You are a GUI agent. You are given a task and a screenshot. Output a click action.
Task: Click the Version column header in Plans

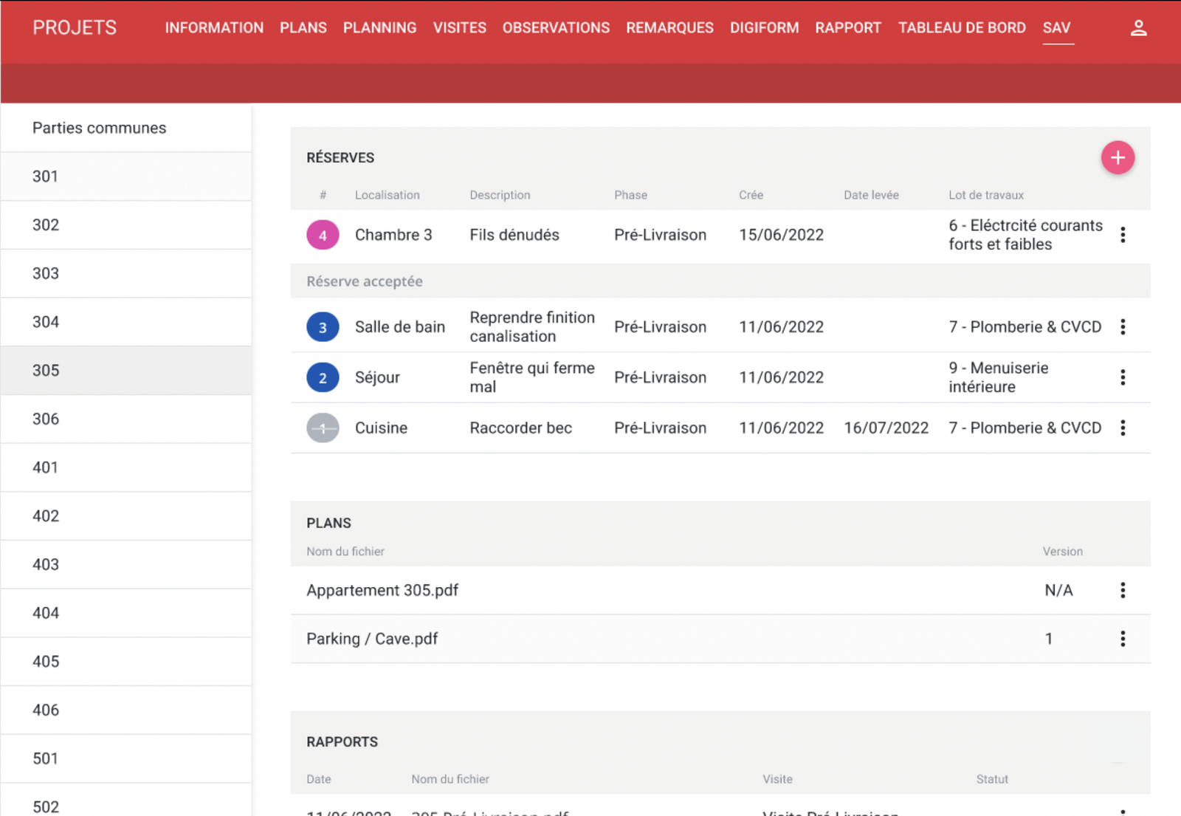(1062, 552)
